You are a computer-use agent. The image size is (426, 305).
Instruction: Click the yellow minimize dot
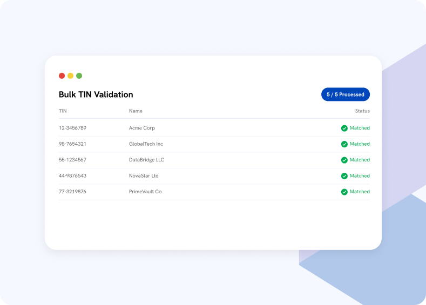(x=70, y=76)
